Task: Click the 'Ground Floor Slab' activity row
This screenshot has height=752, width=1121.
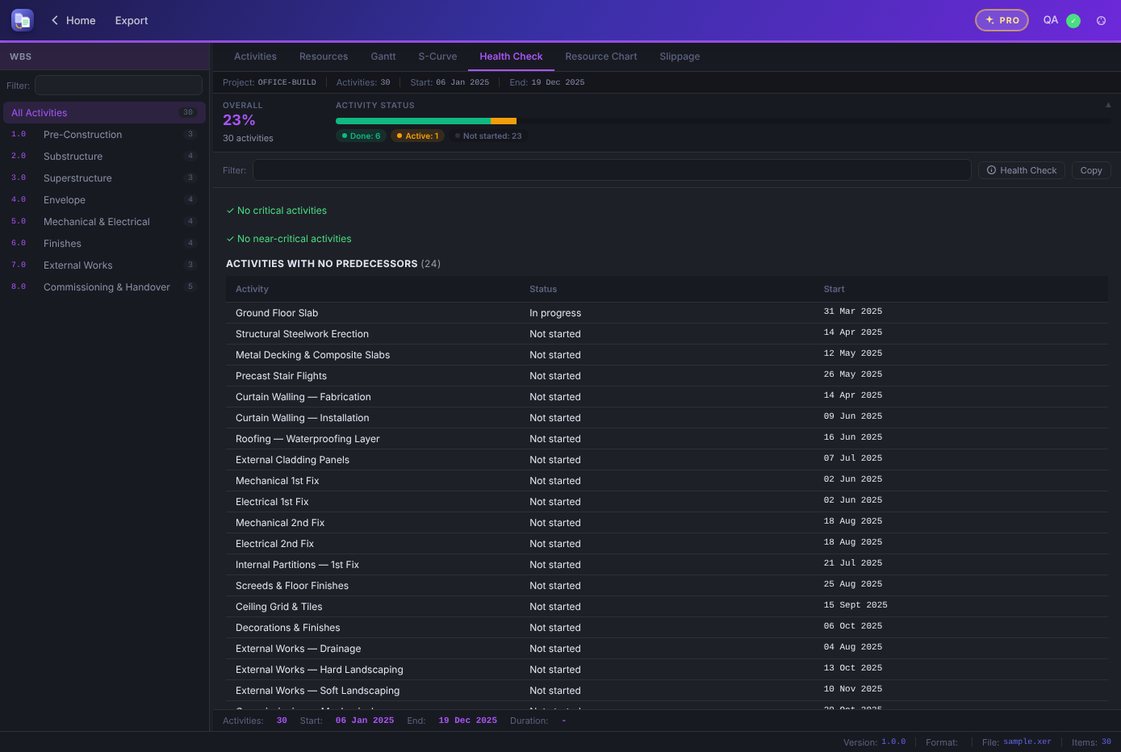Action: pos(667,313)
